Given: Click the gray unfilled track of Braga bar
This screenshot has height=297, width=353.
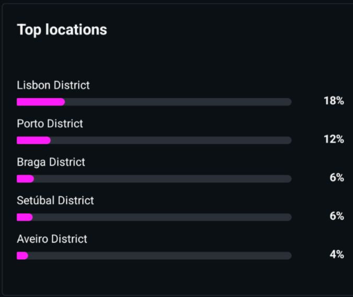Looking at the screenshot, I should click(162, 179).
